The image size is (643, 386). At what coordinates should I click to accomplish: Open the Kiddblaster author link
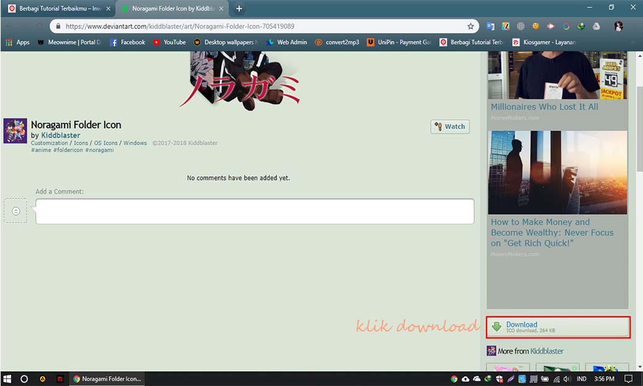coord(61,135)
